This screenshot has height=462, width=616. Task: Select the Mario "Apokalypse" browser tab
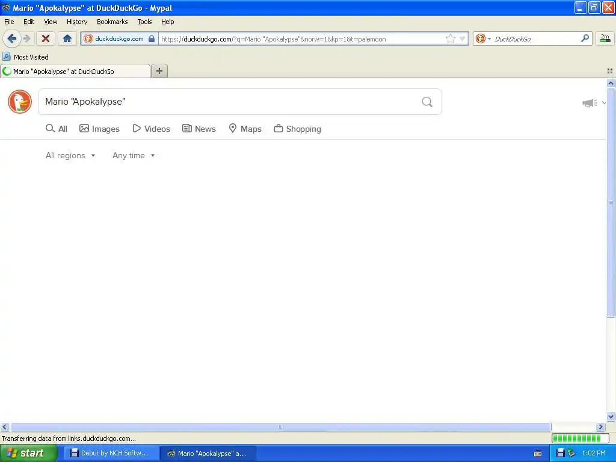pos(75,71)
